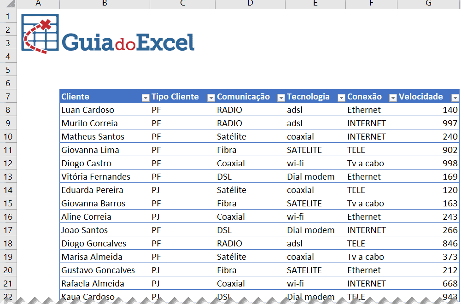
Task: Open the Conexão filter dropdown
Action: [393, 98]
